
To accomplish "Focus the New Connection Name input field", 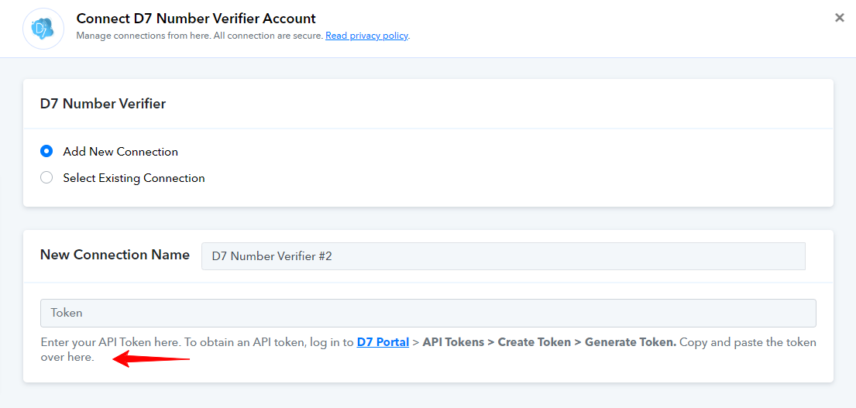I will click(x=504, y=255).
